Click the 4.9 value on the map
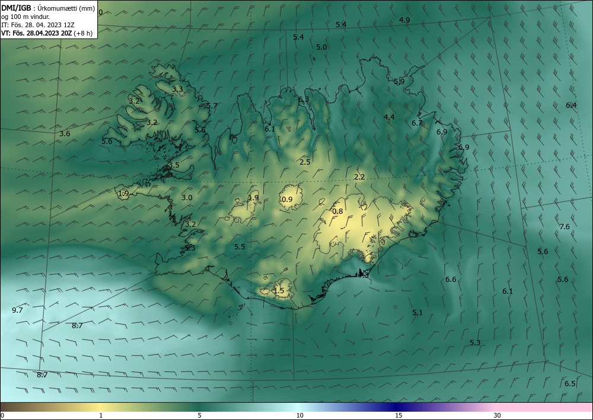The height and width of the screenshot is (420, 593). coord(404,20)
